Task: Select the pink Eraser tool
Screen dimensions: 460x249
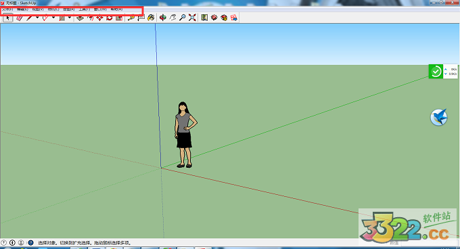Action: point(20,18)
